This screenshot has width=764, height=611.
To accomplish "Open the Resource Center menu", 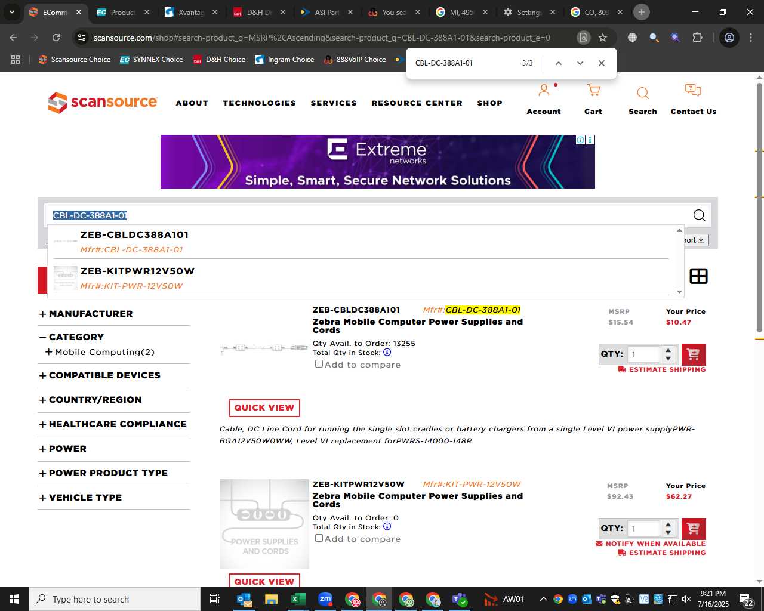I will (x=417, y=103).
